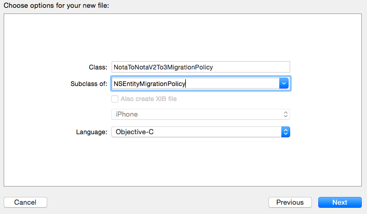Click the "Class:" field label
Image resolution: width=367 pixels, height=214 pixels.
98,67
